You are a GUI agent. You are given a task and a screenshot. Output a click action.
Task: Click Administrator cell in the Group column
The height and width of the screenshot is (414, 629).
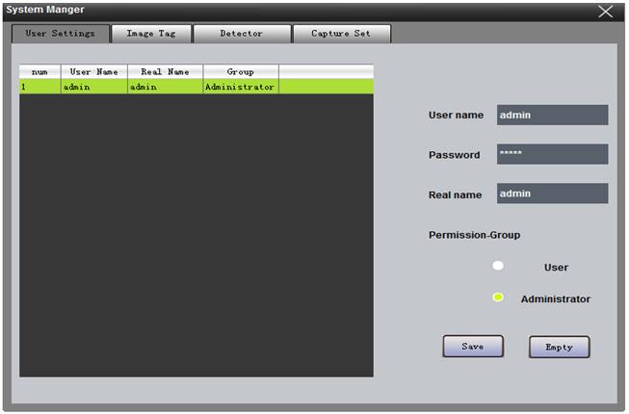tap(240, 87)
